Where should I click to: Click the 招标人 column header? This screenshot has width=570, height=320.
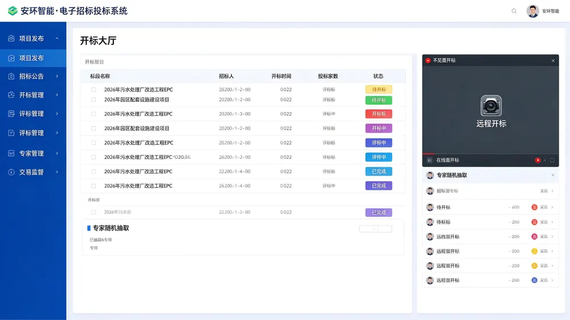click(226, 76)
